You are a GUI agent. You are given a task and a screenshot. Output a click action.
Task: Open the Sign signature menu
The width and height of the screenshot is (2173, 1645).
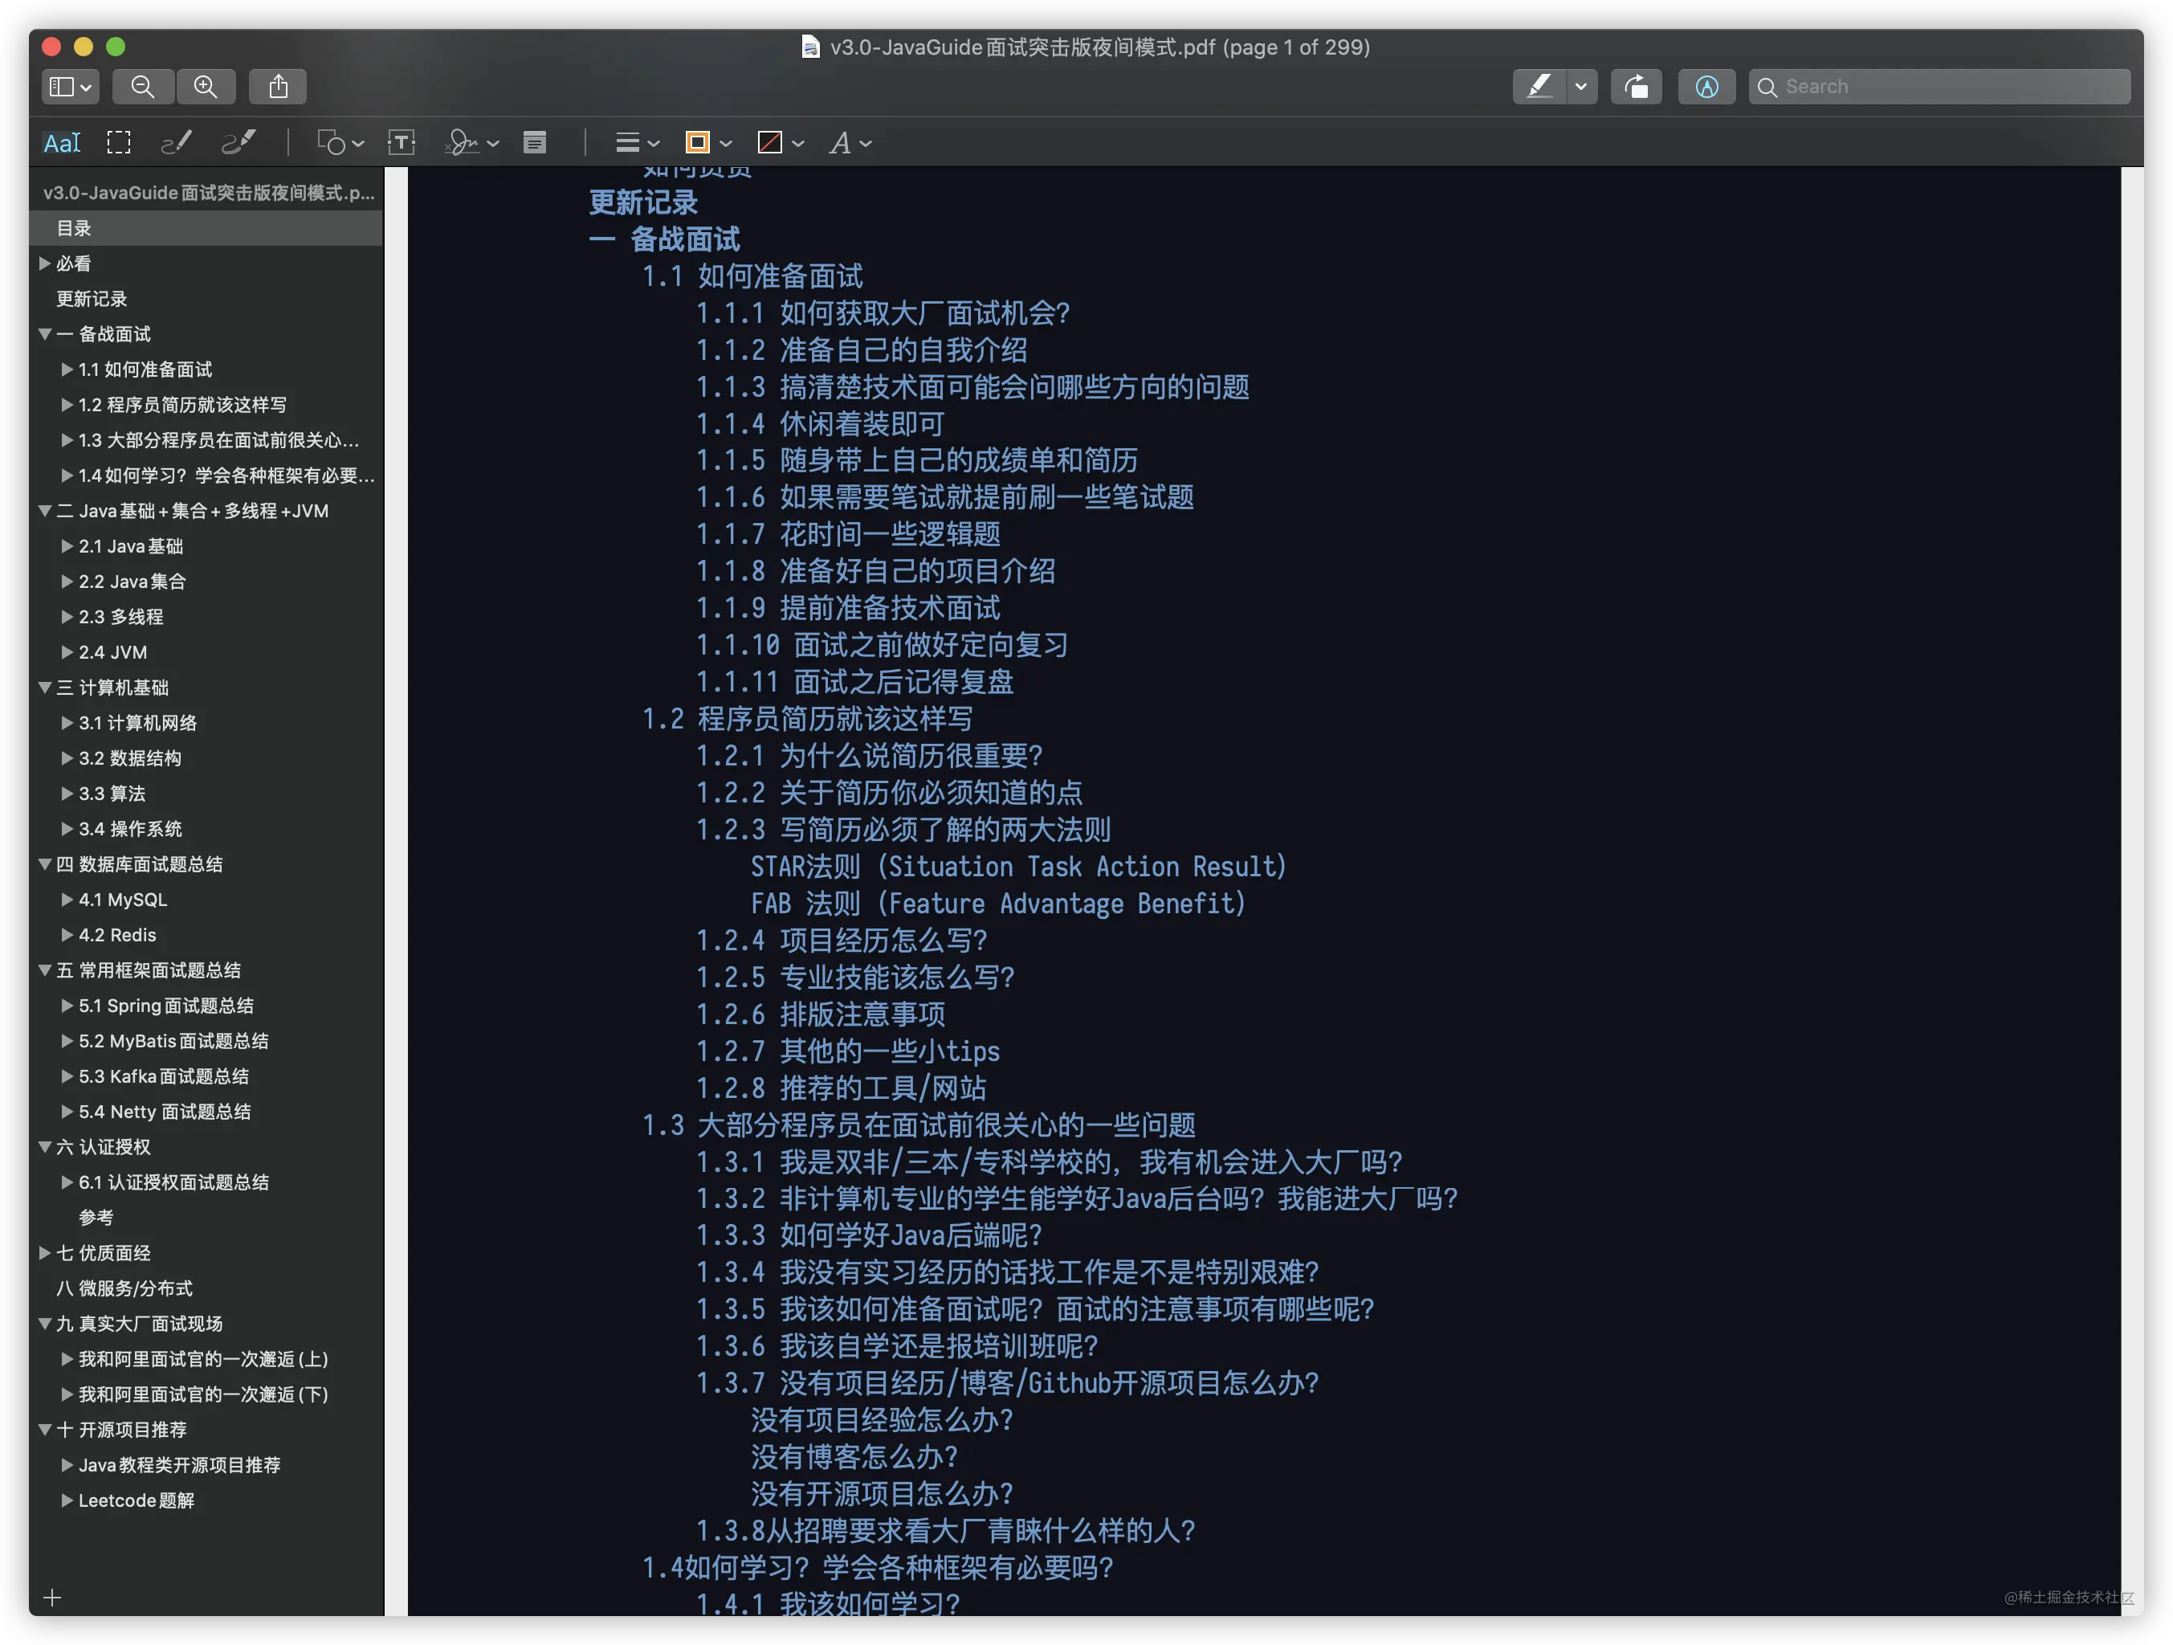(x=471, y=144)
